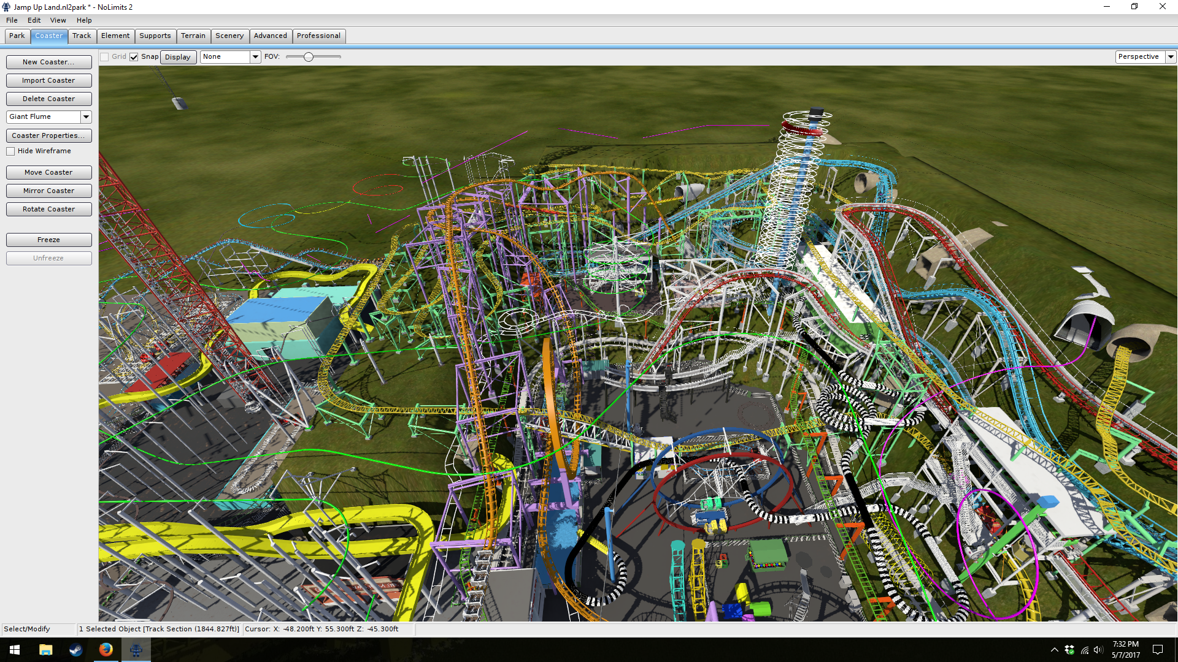Click the Coaster Properties button

[48, 135]
